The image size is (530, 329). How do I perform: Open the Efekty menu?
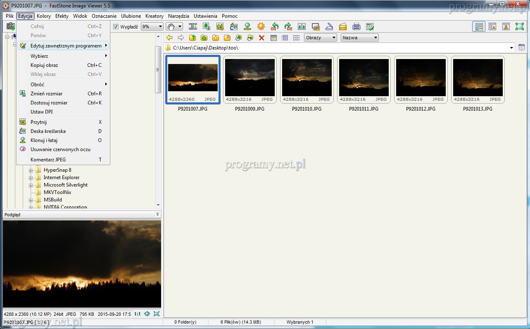(62, 16)
